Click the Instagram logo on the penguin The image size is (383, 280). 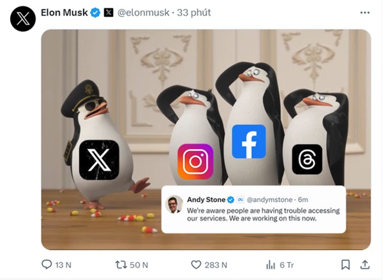click(195, 162)
